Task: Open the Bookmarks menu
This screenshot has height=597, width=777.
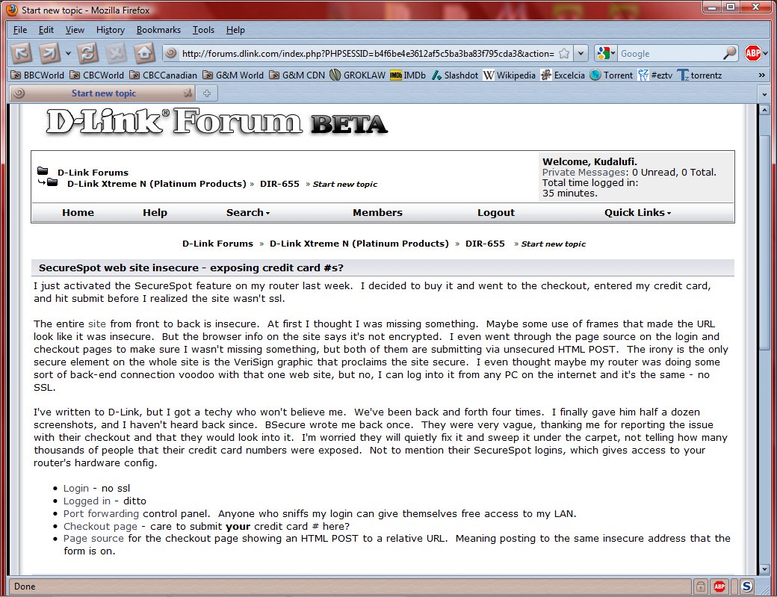Action: [x=158, y=30]
